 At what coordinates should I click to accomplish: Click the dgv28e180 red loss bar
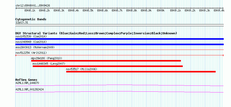pos(106,61)
